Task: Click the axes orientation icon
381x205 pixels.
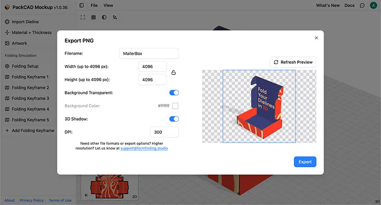Action: point(115,17)
